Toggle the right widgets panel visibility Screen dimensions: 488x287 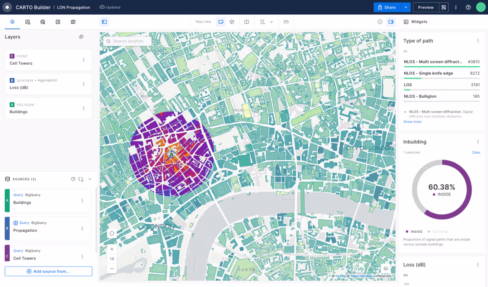pyautogui.click(x=391, y=22)
